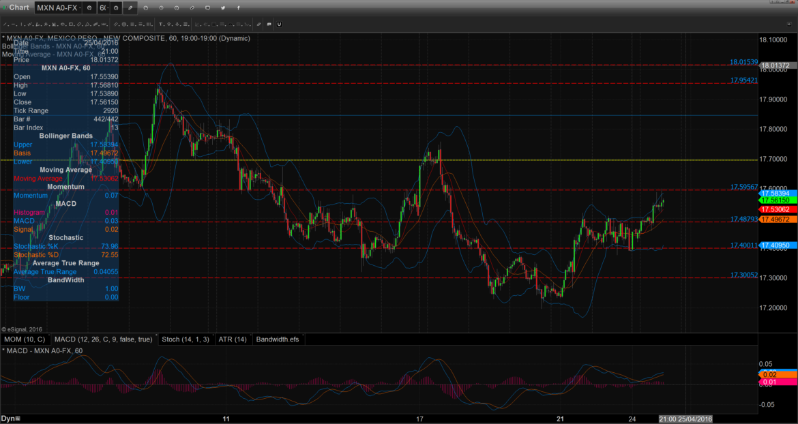Switch to the MACD (12, 26, C, 9) tab

coord(103,339)
